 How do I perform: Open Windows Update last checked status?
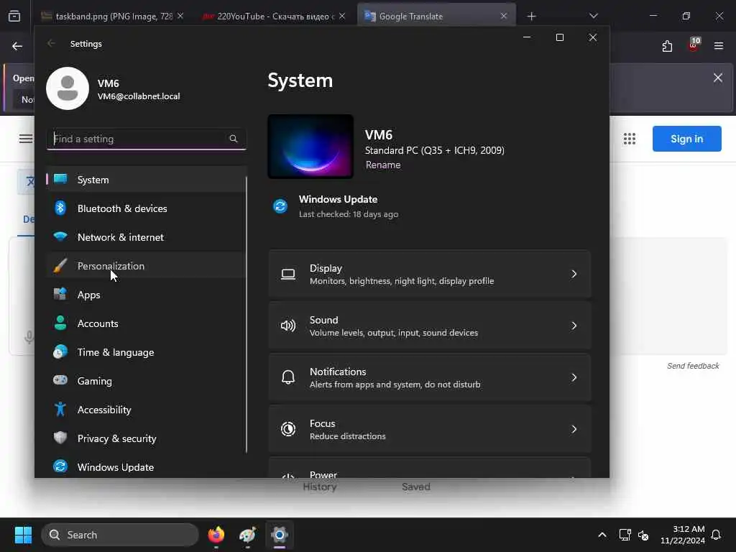pos(349,214)
